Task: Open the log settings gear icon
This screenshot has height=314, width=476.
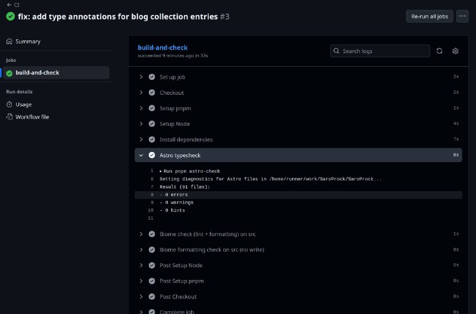Action: (455, 51)
